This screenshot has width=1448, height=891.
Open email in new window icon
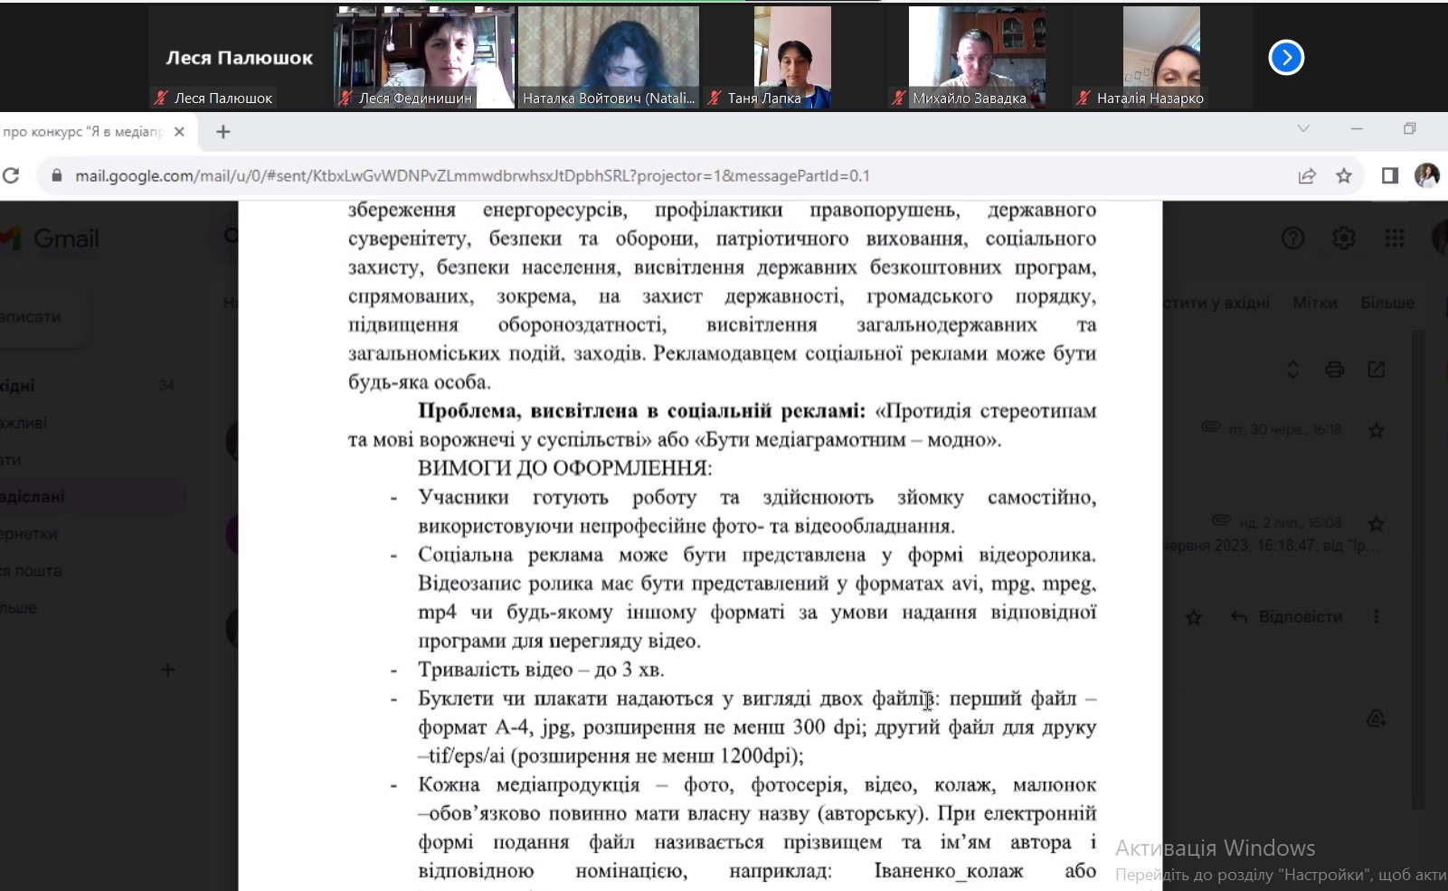(1376, 370)
